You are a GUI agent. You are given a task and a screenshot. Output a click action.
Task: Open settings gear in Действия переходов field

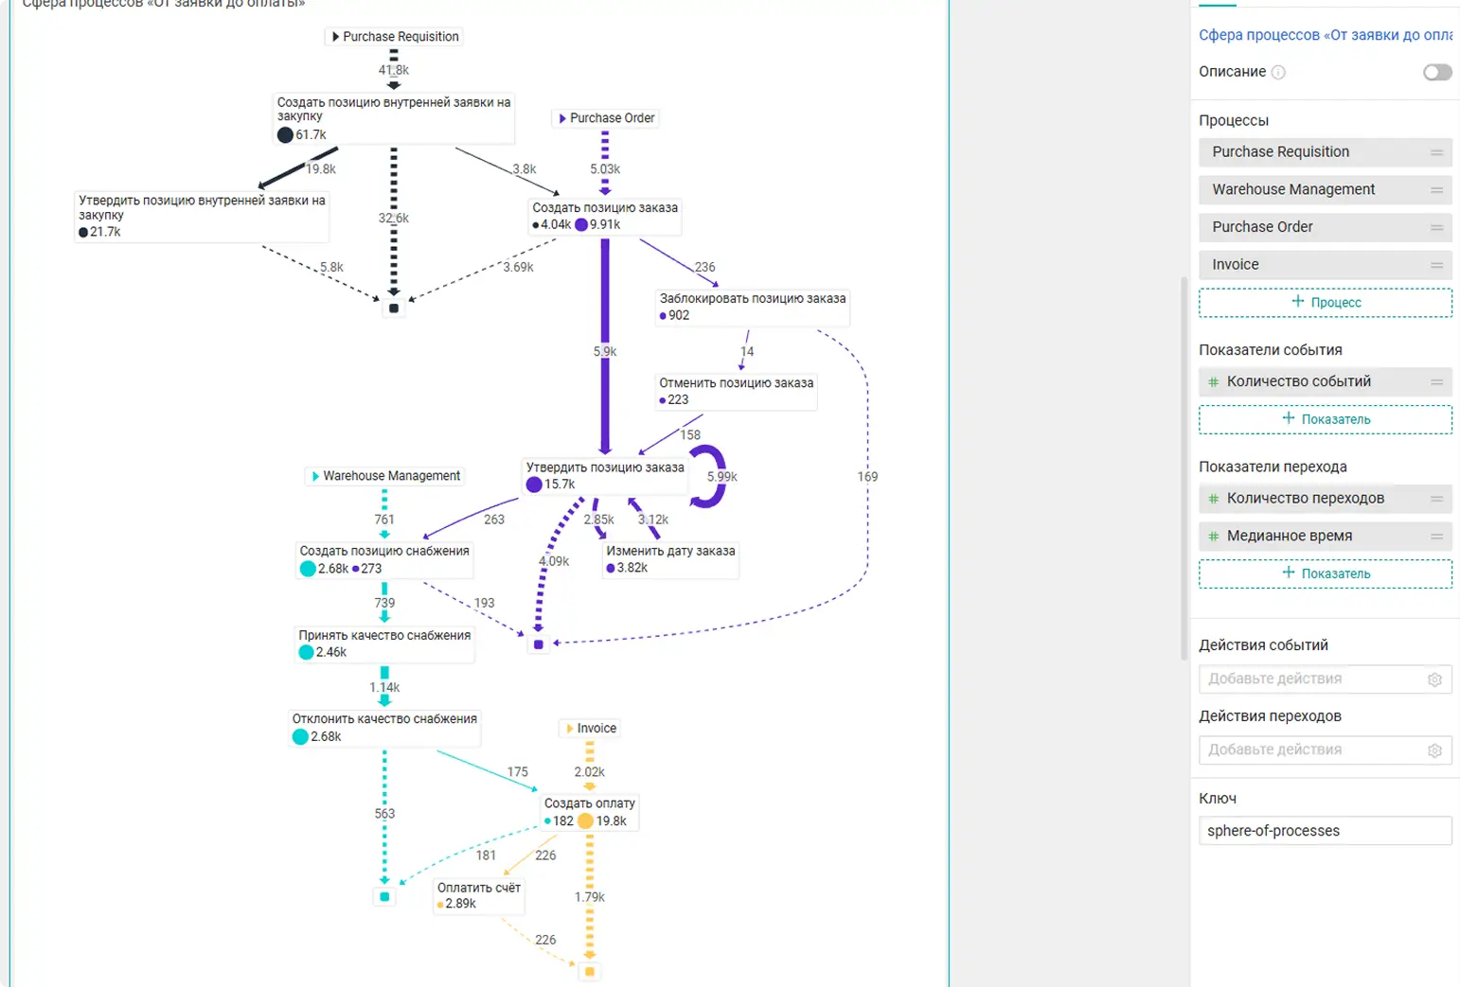1434,750
